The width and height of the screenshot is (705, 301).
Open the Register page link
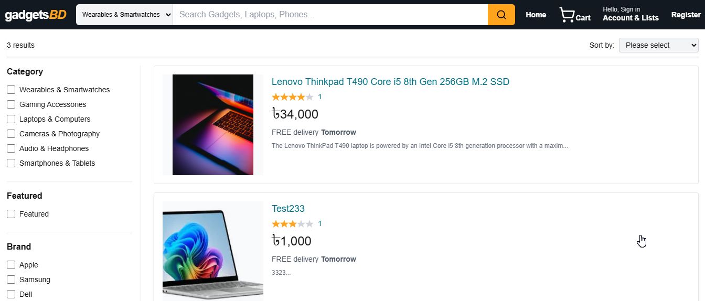point(686,15)
